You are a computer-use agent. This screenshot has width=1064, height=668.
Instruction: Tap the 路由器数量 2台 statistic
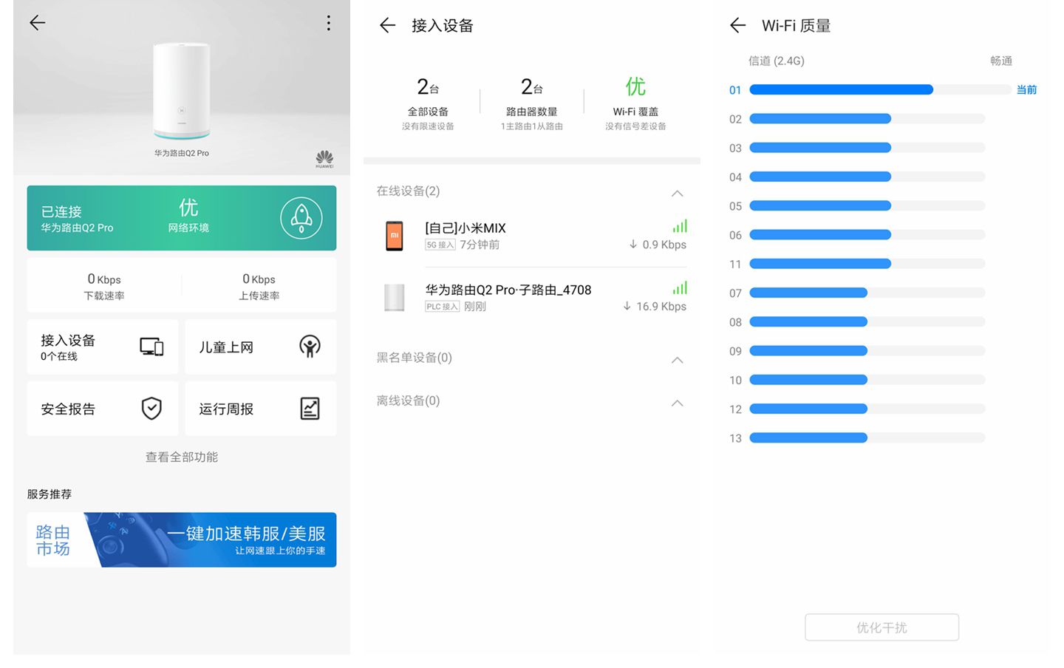coord(532,103)
